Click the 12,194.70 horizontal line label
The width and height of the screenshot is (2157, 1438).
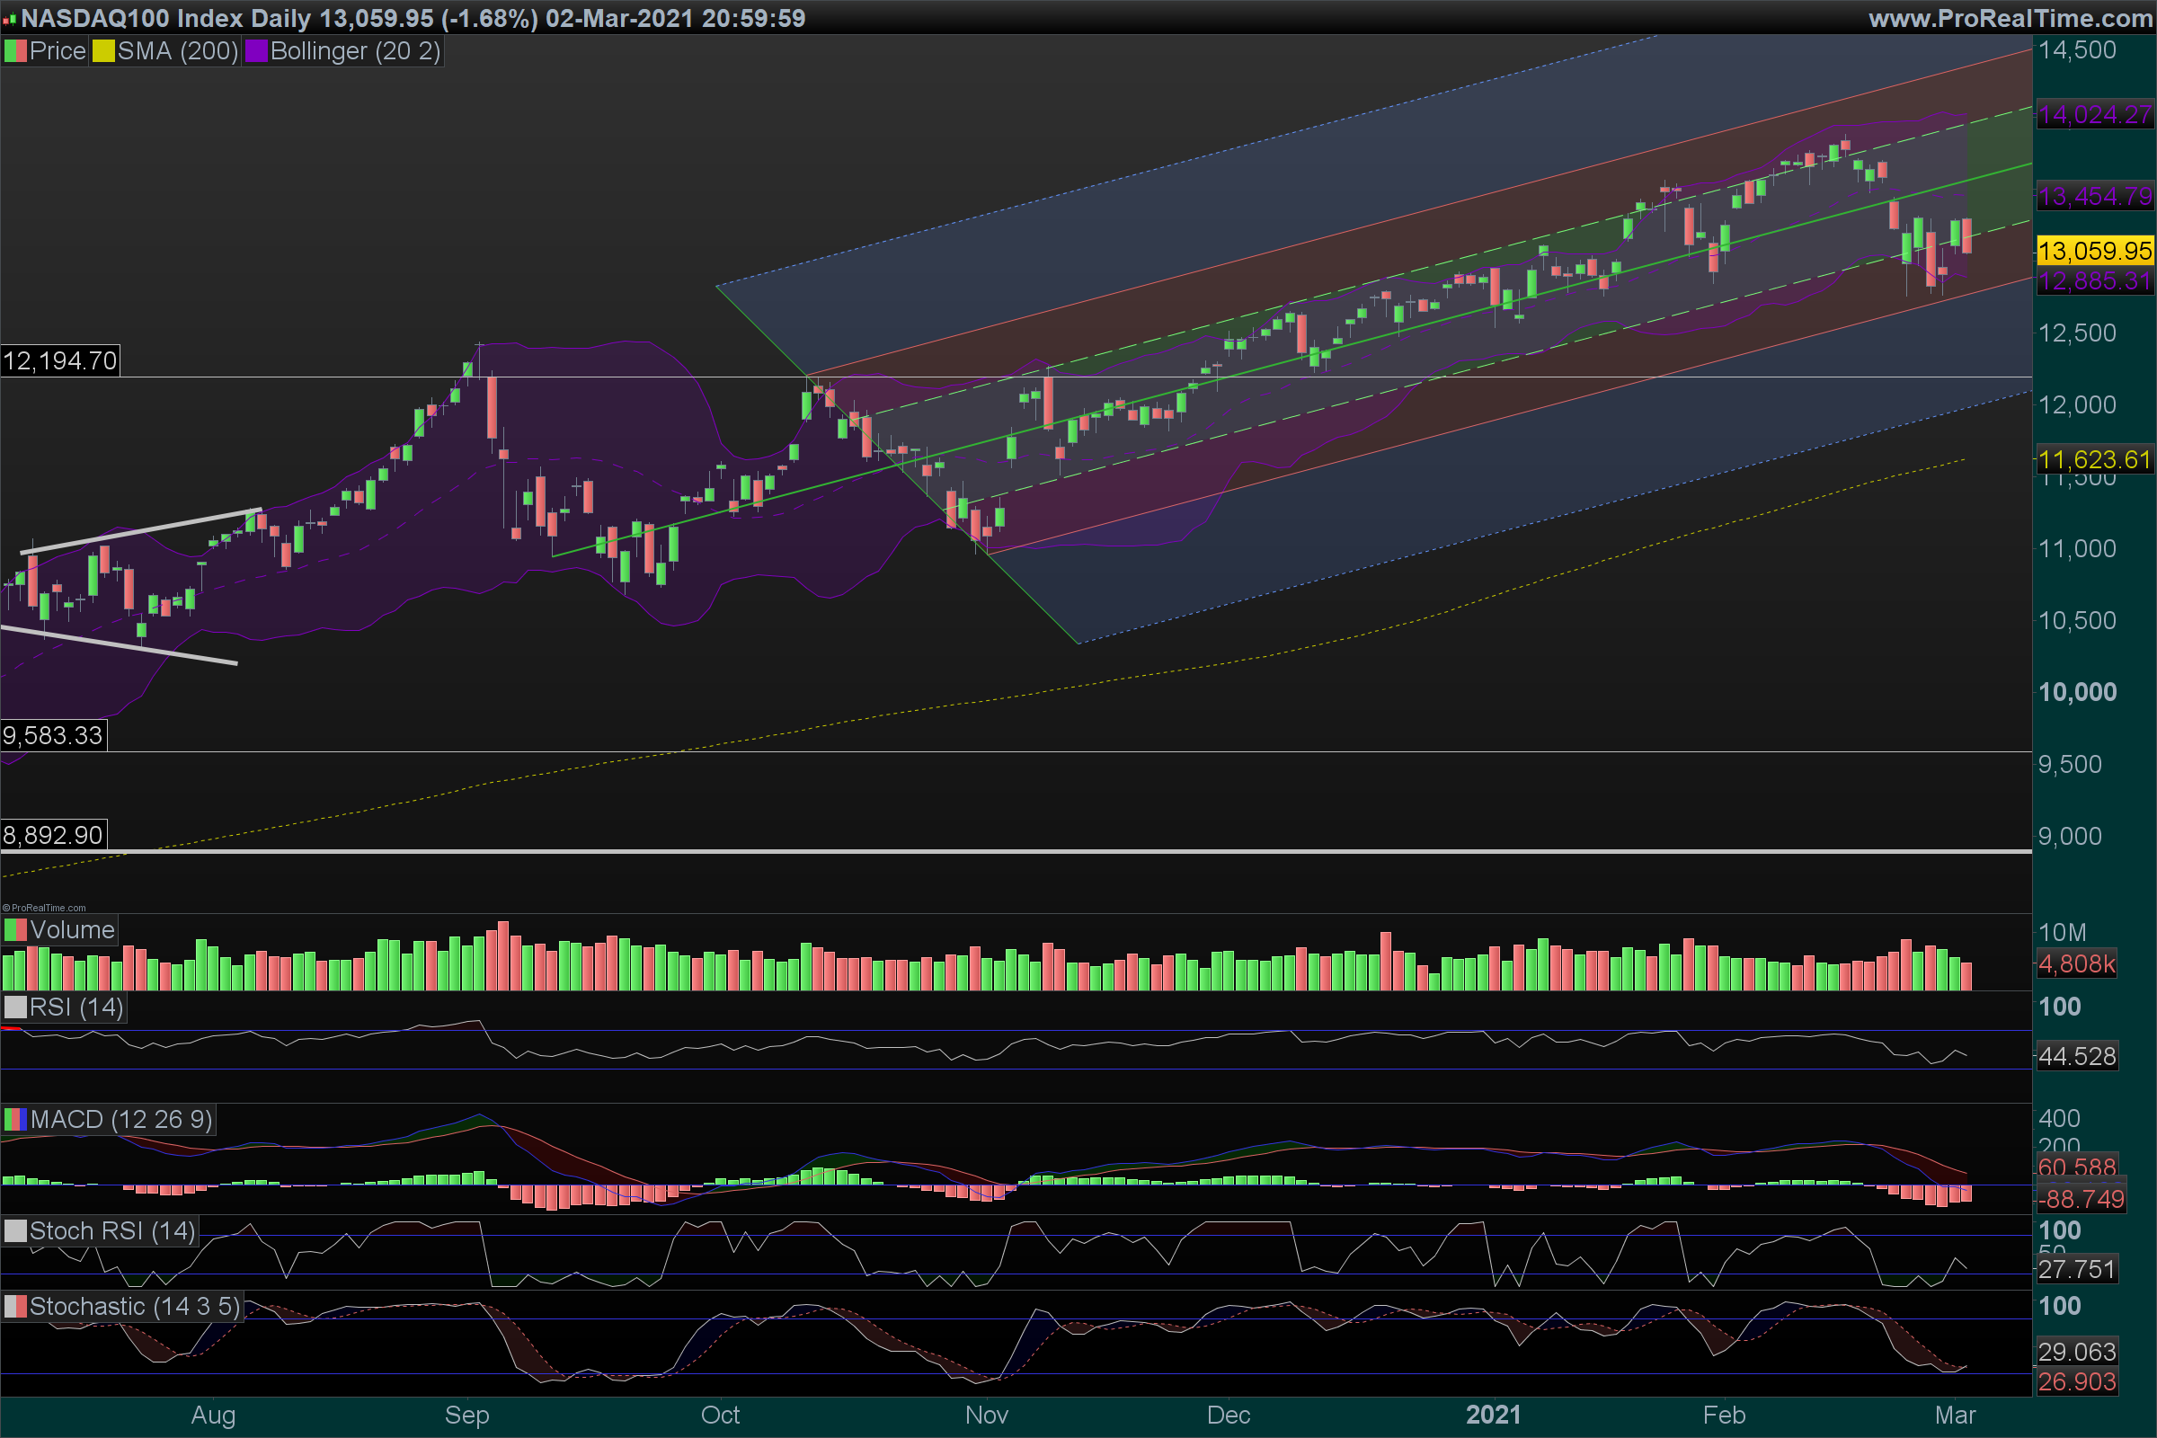coord(60,360)
